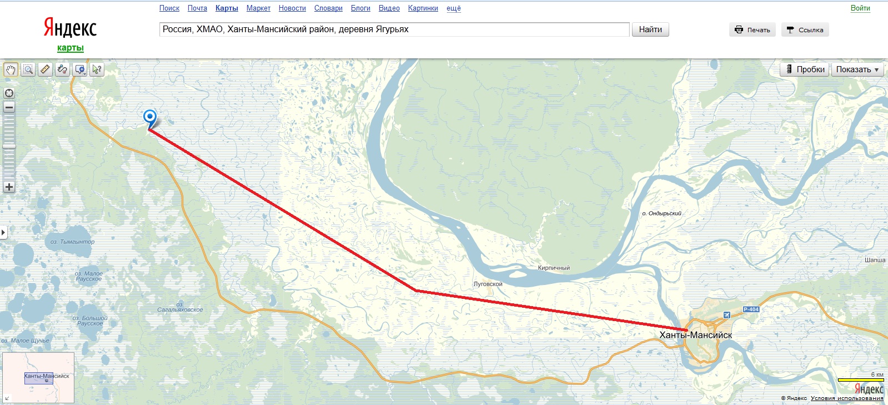Open the add placemark tool dropdown
The image size is (888, 405).
(81, 69)
